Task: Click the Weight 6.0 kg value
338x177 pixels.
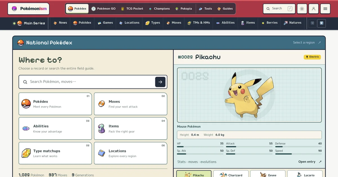Action: [214, 135]
